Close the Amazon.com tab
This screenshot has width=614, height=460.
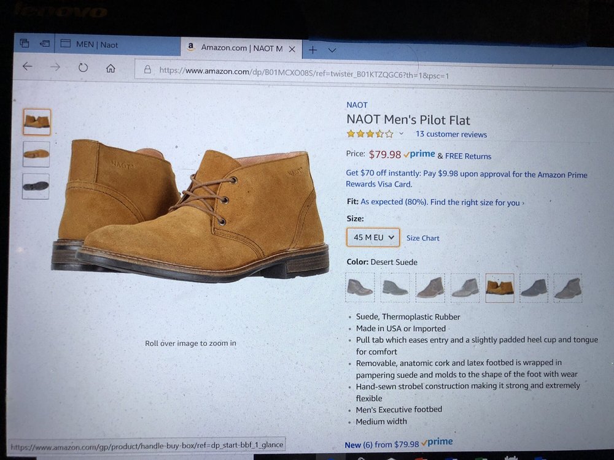292,49
